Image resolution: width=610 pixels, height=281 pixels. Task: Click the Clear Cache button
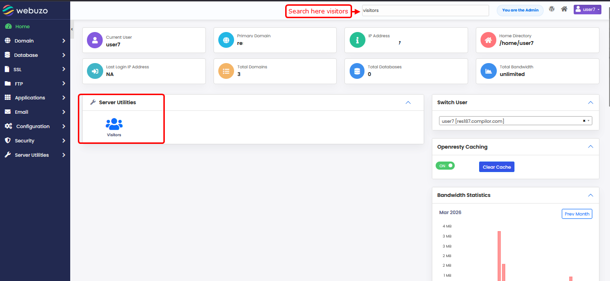pos(496,167)
